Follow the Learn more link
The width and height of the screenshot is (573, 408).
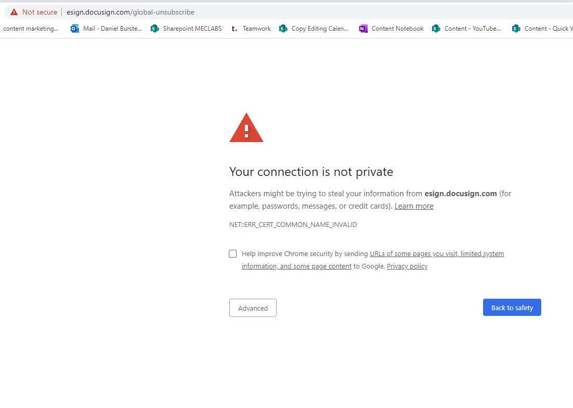[414, 206]
